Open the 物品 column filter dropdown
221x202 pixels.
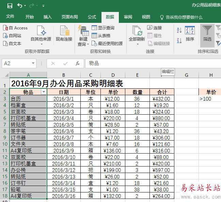pyautogui.click(x=44, y=92)
